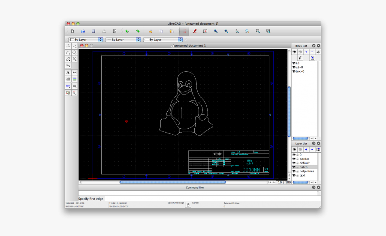
Task: Click the vertical scrollbar beside the canvas
Action: 289,112
